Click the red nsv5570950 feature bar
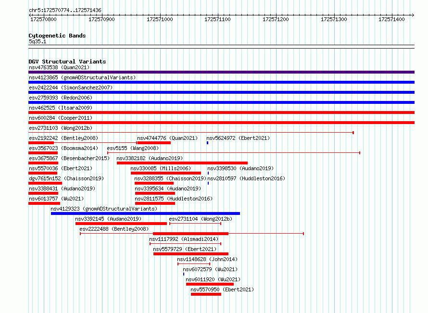The height and width of the screenshot is (313, 428). coord(206,294)
